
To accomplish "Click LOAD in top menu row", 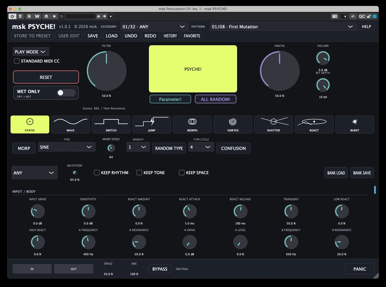I will (111, 36).
